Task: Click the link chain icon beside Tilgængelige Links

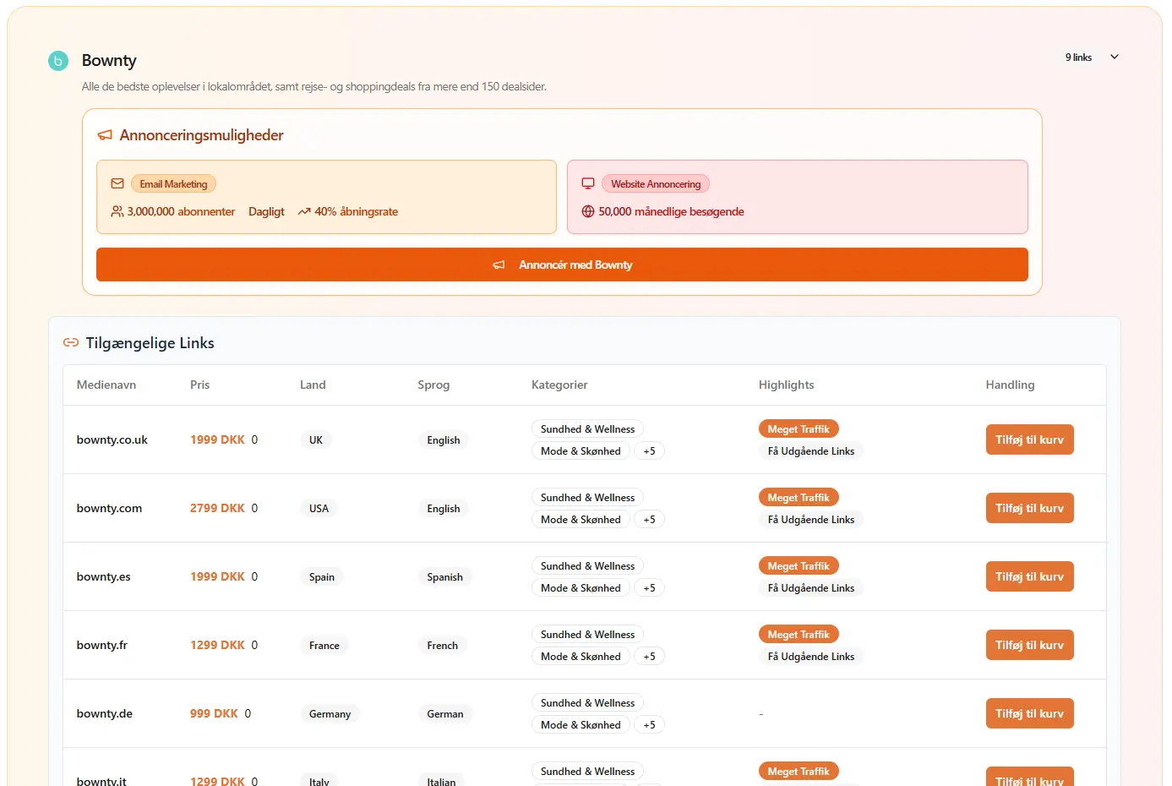Action: (x=71, y=342)
